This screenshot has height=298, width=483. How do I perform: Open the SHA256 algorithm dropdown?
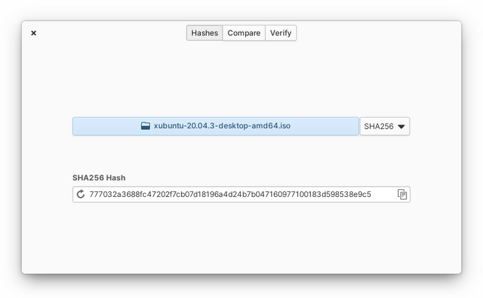pos(384,126)
